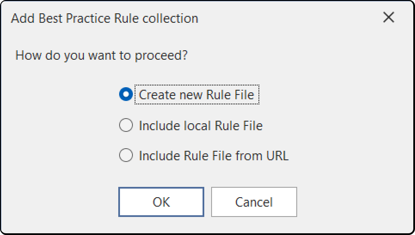Click the dialog title bar text

point(105,18)
